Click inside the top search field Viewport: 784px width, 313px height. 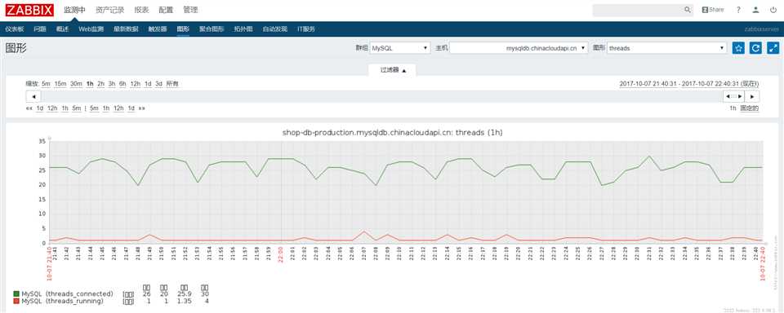point(638,10)
